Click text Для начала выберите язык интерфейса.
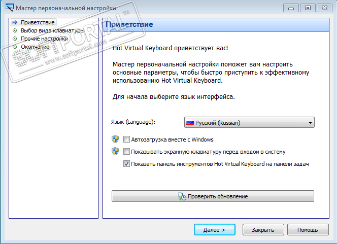337x244 pixels. 174,97
